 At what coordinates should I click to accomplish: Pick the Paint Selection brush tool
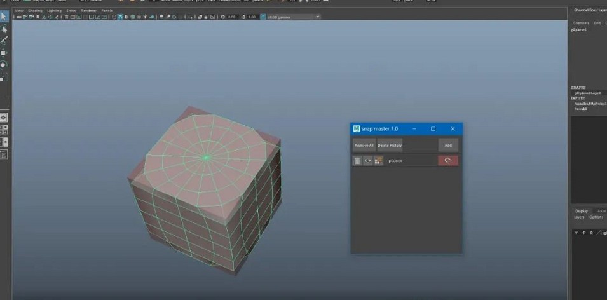[x=4, y=40]
